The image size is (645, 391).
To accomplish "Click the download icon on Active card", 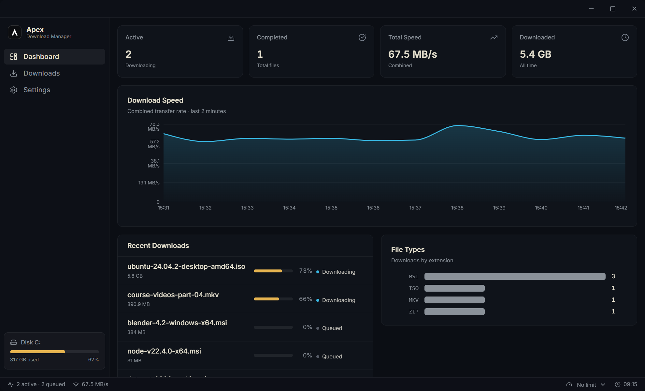I will [231, 37].
